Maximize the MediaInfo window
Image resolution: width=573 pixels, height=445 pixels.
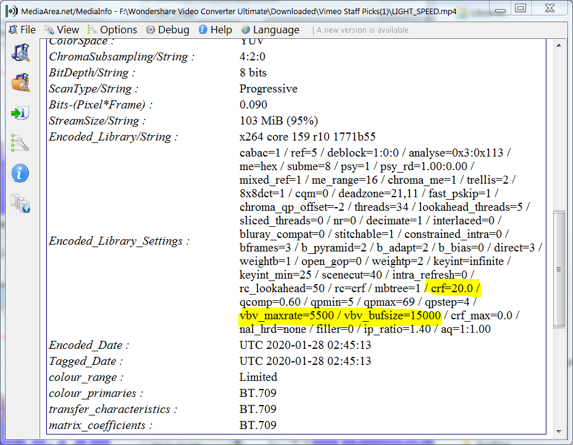tap(521, 8)
